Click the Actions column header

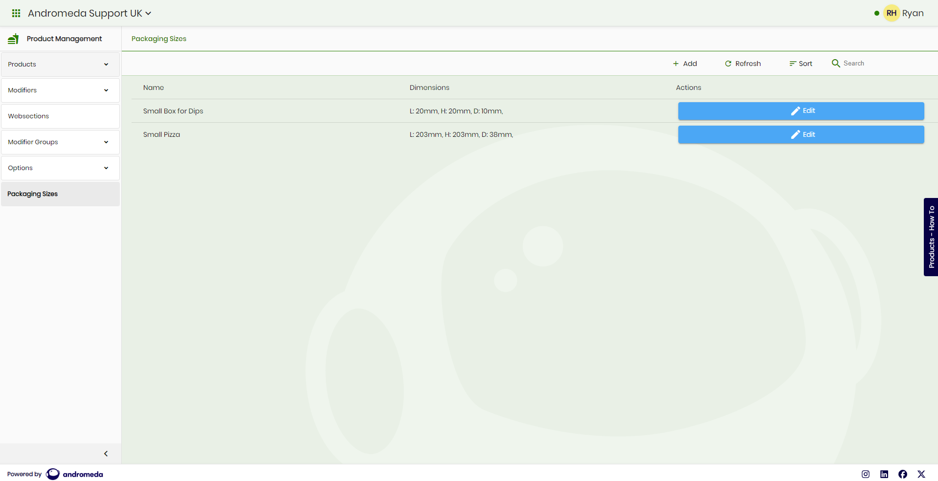(689, 87)
